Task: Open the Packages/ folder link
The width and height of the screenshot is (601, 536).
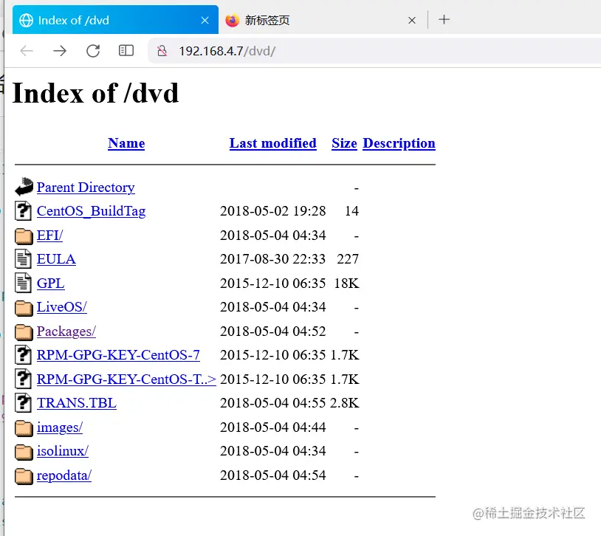Action: pos(66,331)
